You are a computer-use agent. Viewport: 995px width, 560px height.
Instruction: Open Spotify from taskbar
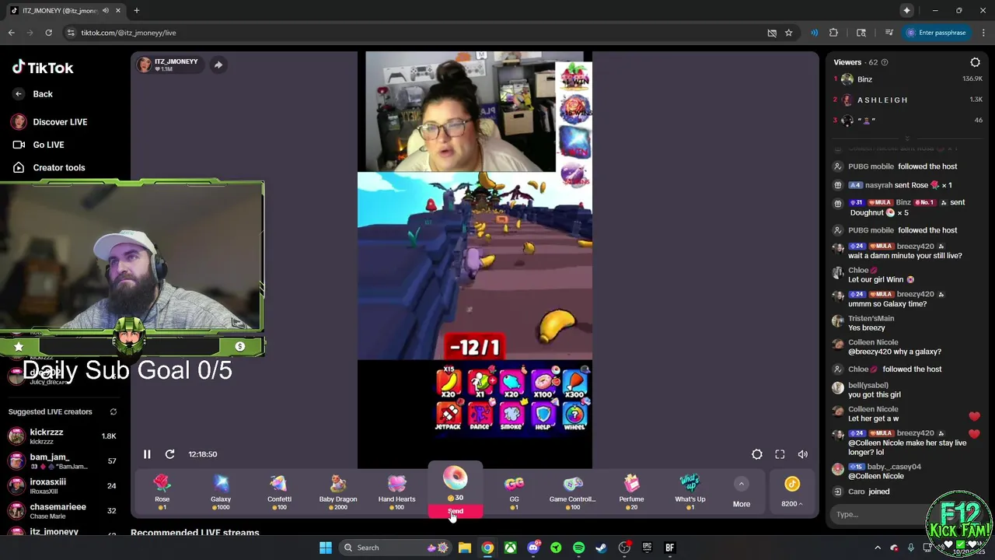click(x=578, y=548)
